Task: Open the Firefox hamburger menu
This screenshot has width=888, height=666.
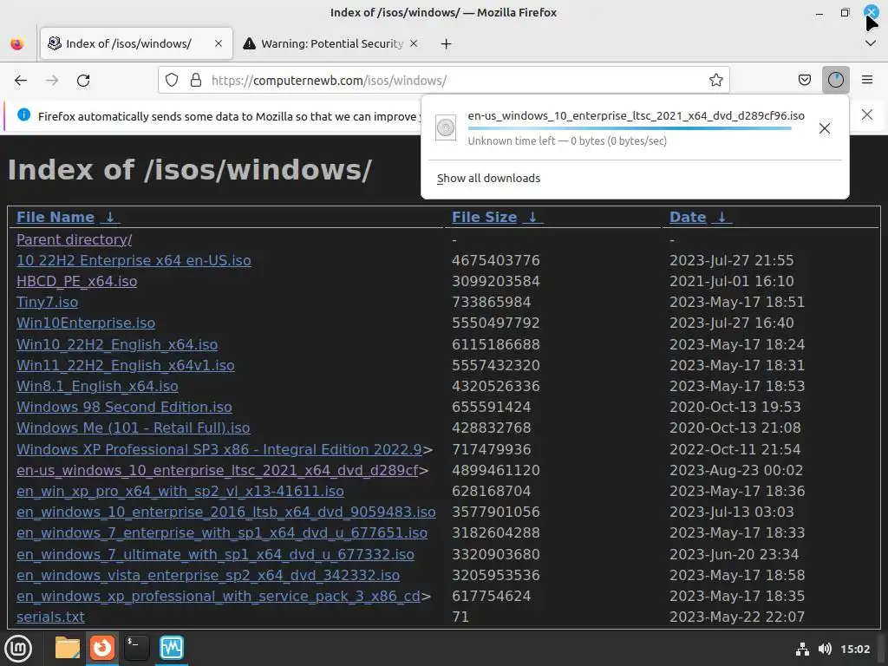Action: coord(866,81)
